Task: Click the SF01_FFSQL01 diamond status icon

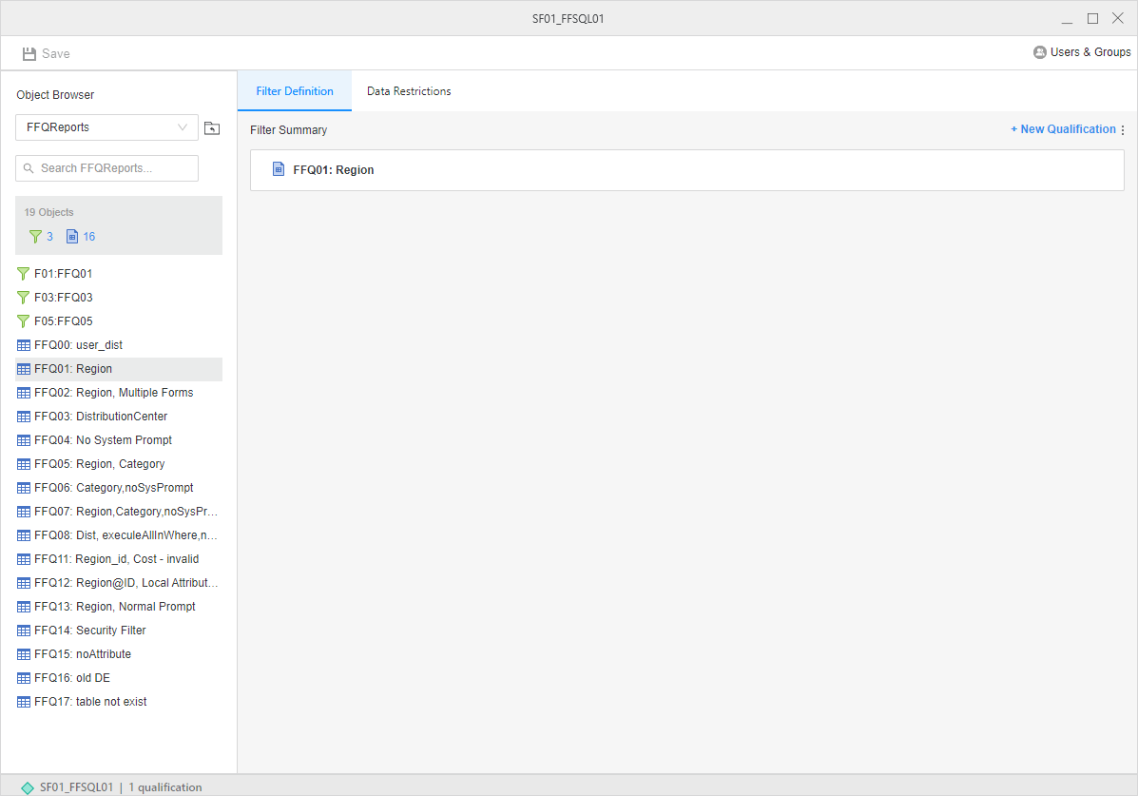Action: click(x=28, y=787)
